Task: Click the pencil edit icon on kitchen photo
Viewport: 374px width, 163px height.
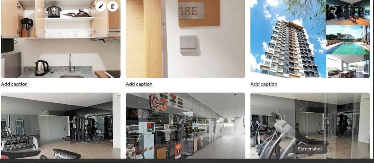Action: click(x=101, y=6)
